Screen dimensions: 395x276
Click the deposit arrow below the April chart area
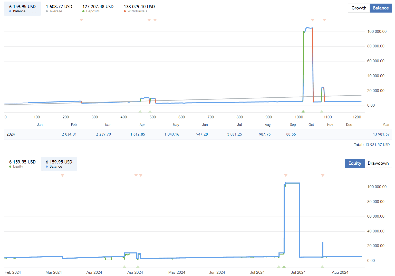140,111
